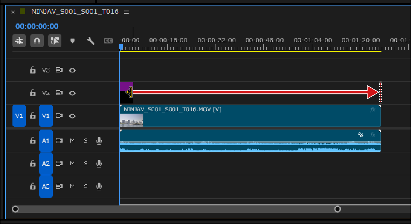Click the V1 source patching button
This screenshot has height=224, width=411.
pyautogui.click(x=19, y=116)
